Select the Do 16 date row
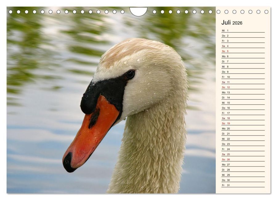 pyautogui.click(x=243, y=108)
